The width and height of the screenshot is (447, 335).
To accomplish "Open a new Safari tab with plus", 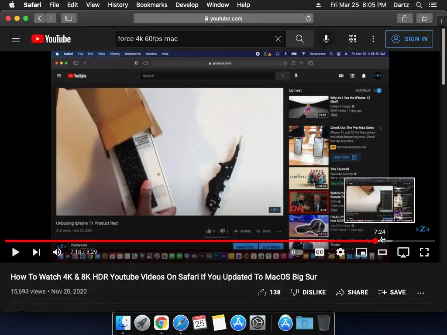I will (x=441, y=21).
